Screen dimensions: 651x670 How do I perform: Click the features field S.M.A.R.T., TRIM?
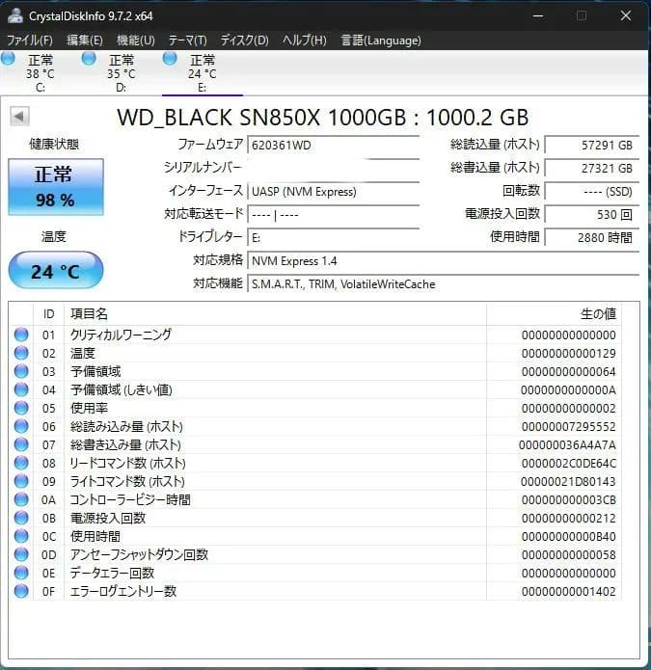point(444,284)
